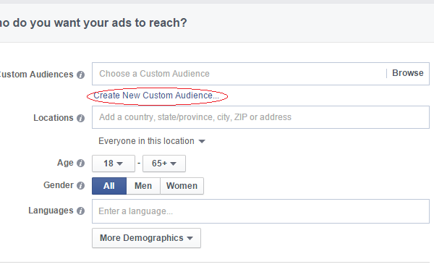Click the Custom Audiences label text

[x=37, y=75]
